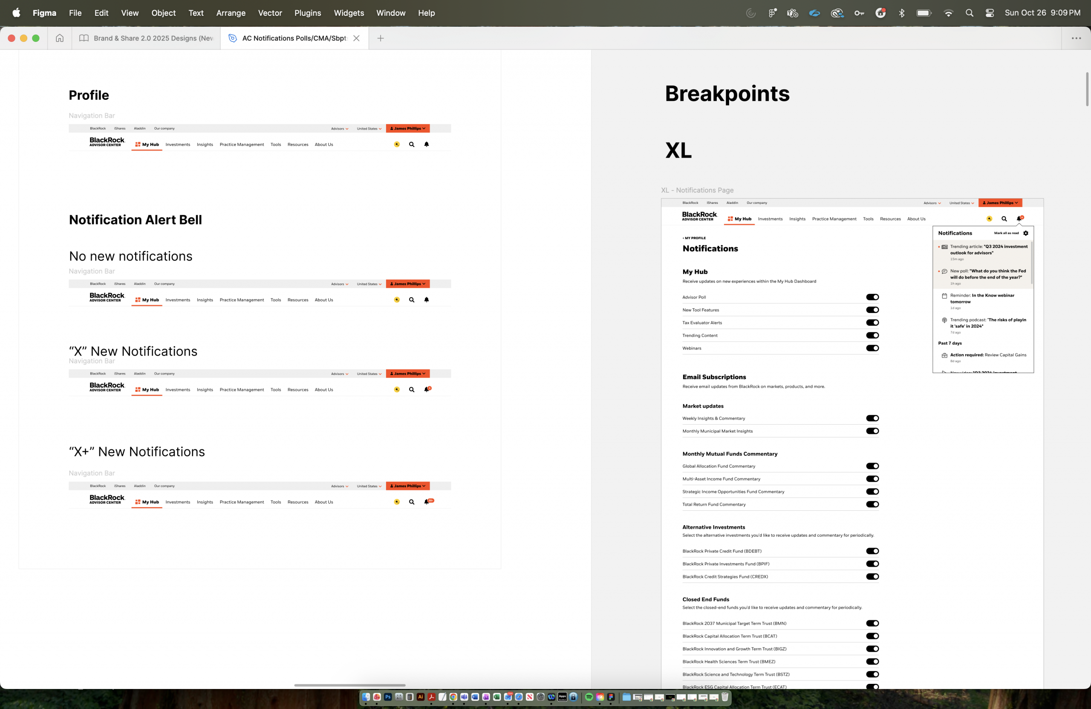The image size is (1091, 709).
Task: Open the New poll Fed notification
Action: pos(983,277)
